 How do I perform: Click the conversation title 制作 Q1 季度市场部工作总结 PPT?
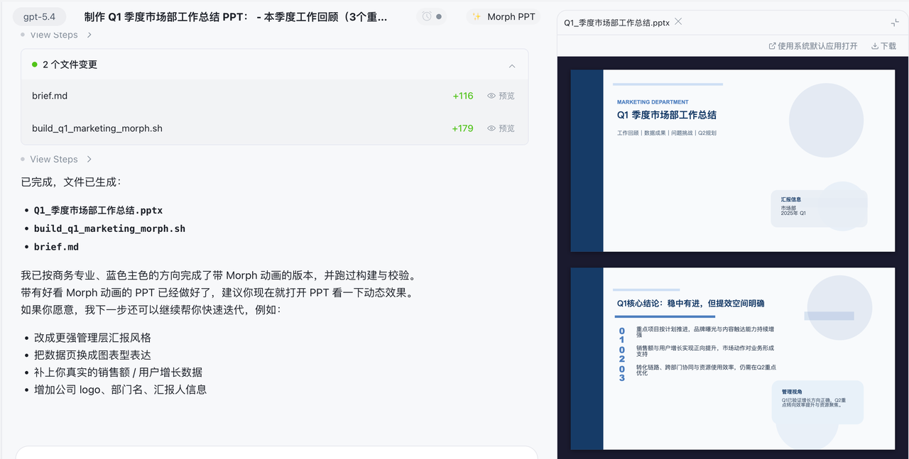pyautogui.click(x=235, y=17)
